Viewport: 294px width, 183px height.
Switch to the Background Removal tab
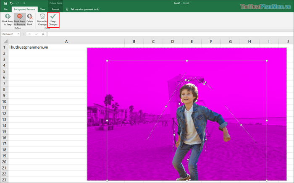pos(24,9)
